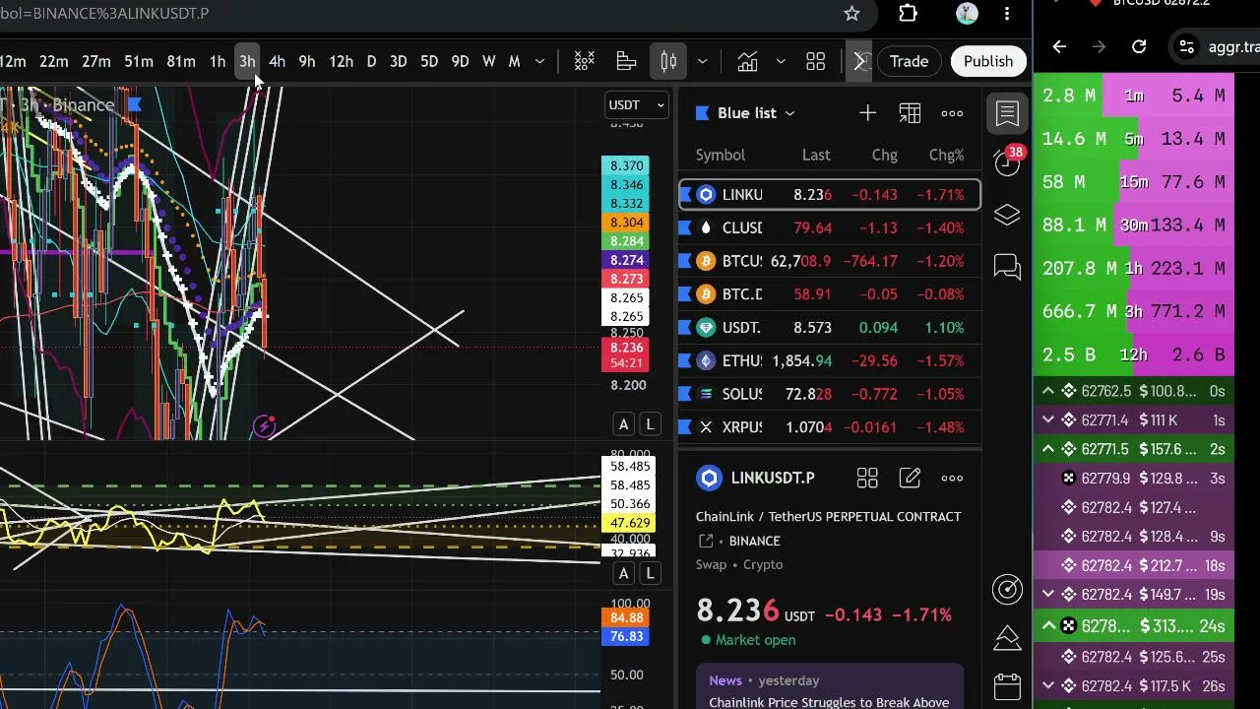This screenshot has height=709, width=1260.
Task: Switch chart to 1h timeframe
Action: [x=218, y=62]
